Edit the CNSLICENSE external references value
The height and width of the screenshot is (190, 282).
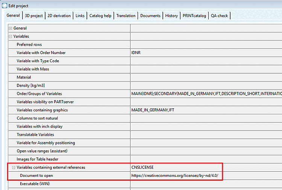(x=206, y=168)
